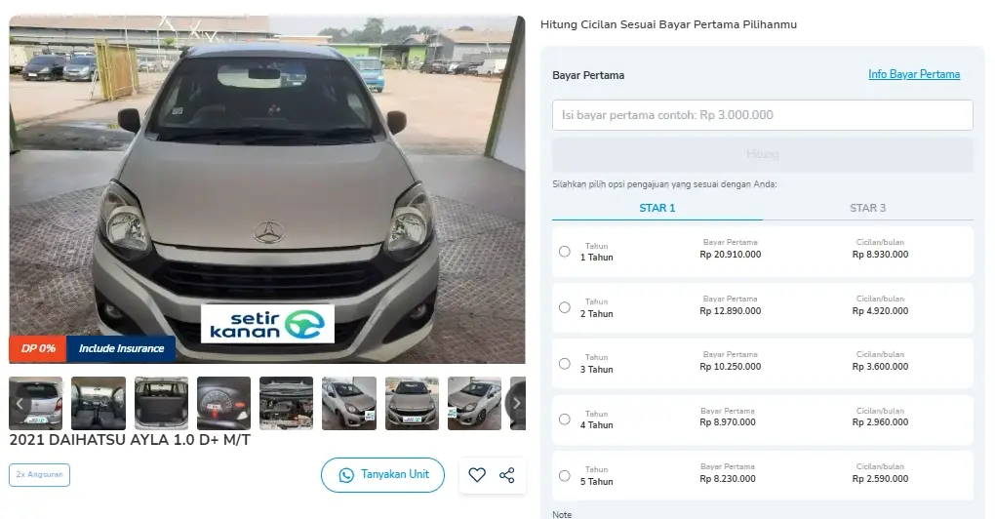Select the 2 Tahun radio option

point(564,307)
